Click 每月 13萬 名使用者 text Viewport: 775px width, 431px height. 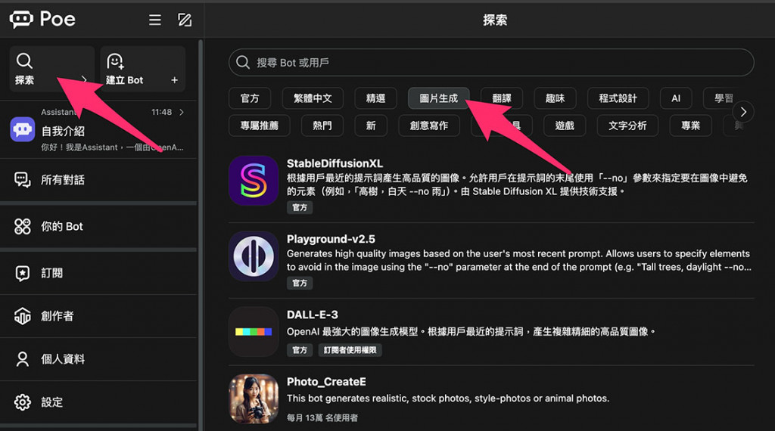click(322, 417)
